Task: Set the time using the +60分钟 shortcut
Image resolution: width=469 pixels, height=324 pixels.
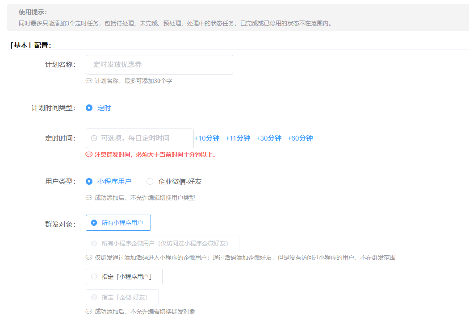Action: 300,138
